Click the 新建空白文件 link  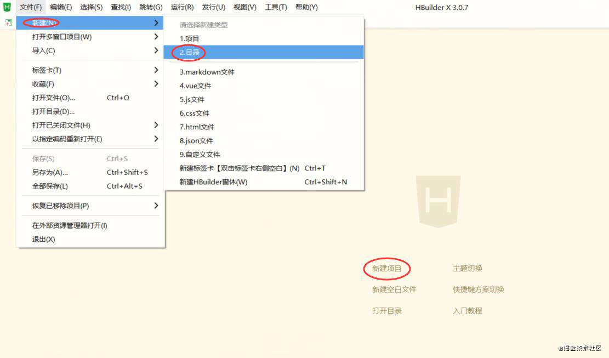[394, 289]
